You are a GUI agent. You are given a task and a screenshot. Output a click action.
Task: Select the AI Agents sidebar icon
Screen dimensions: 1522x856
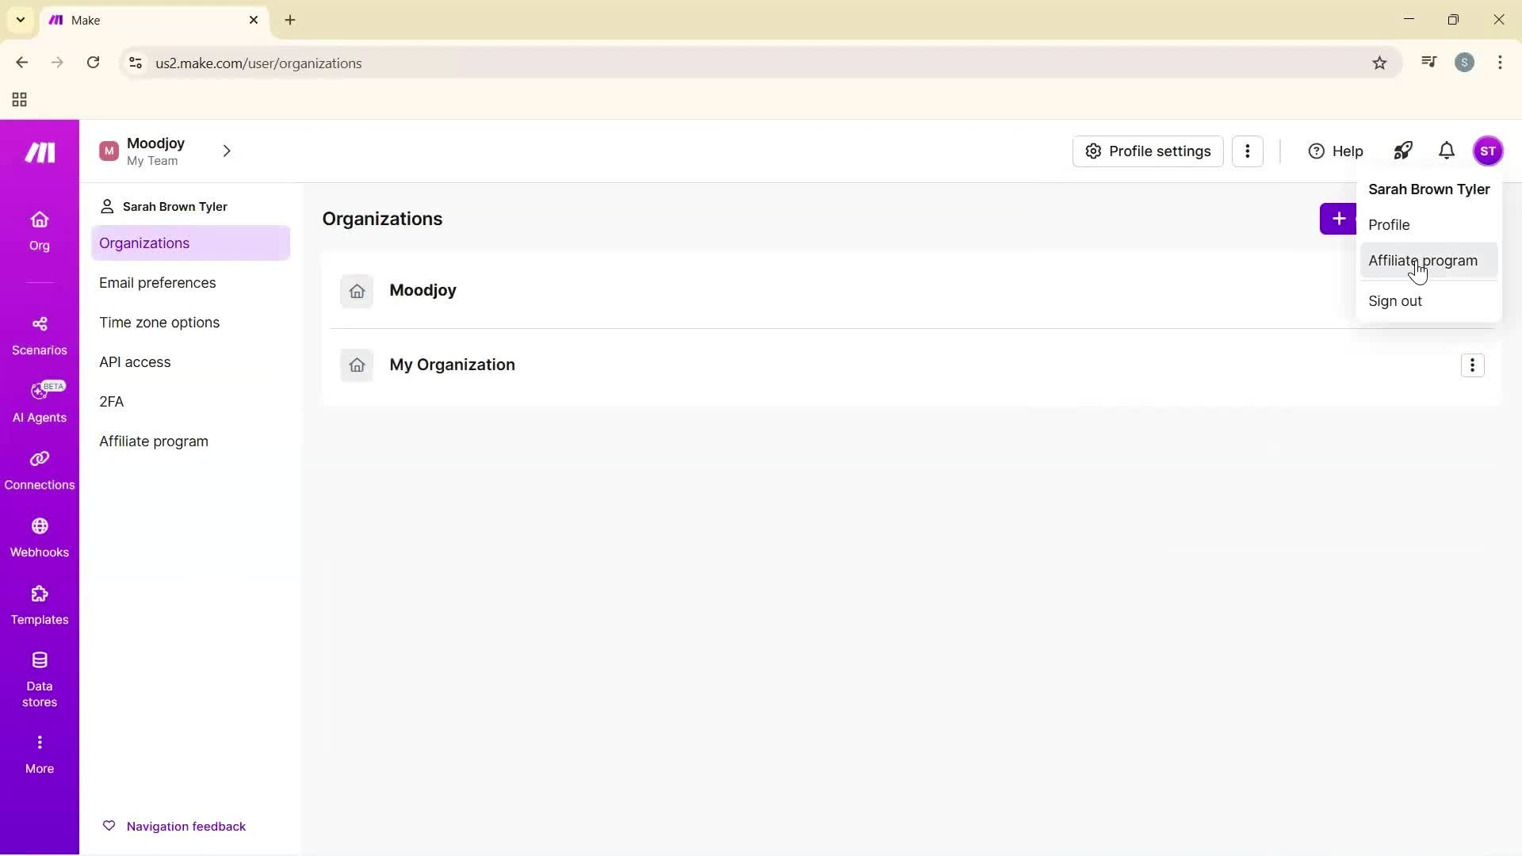[x=40, y=403]
